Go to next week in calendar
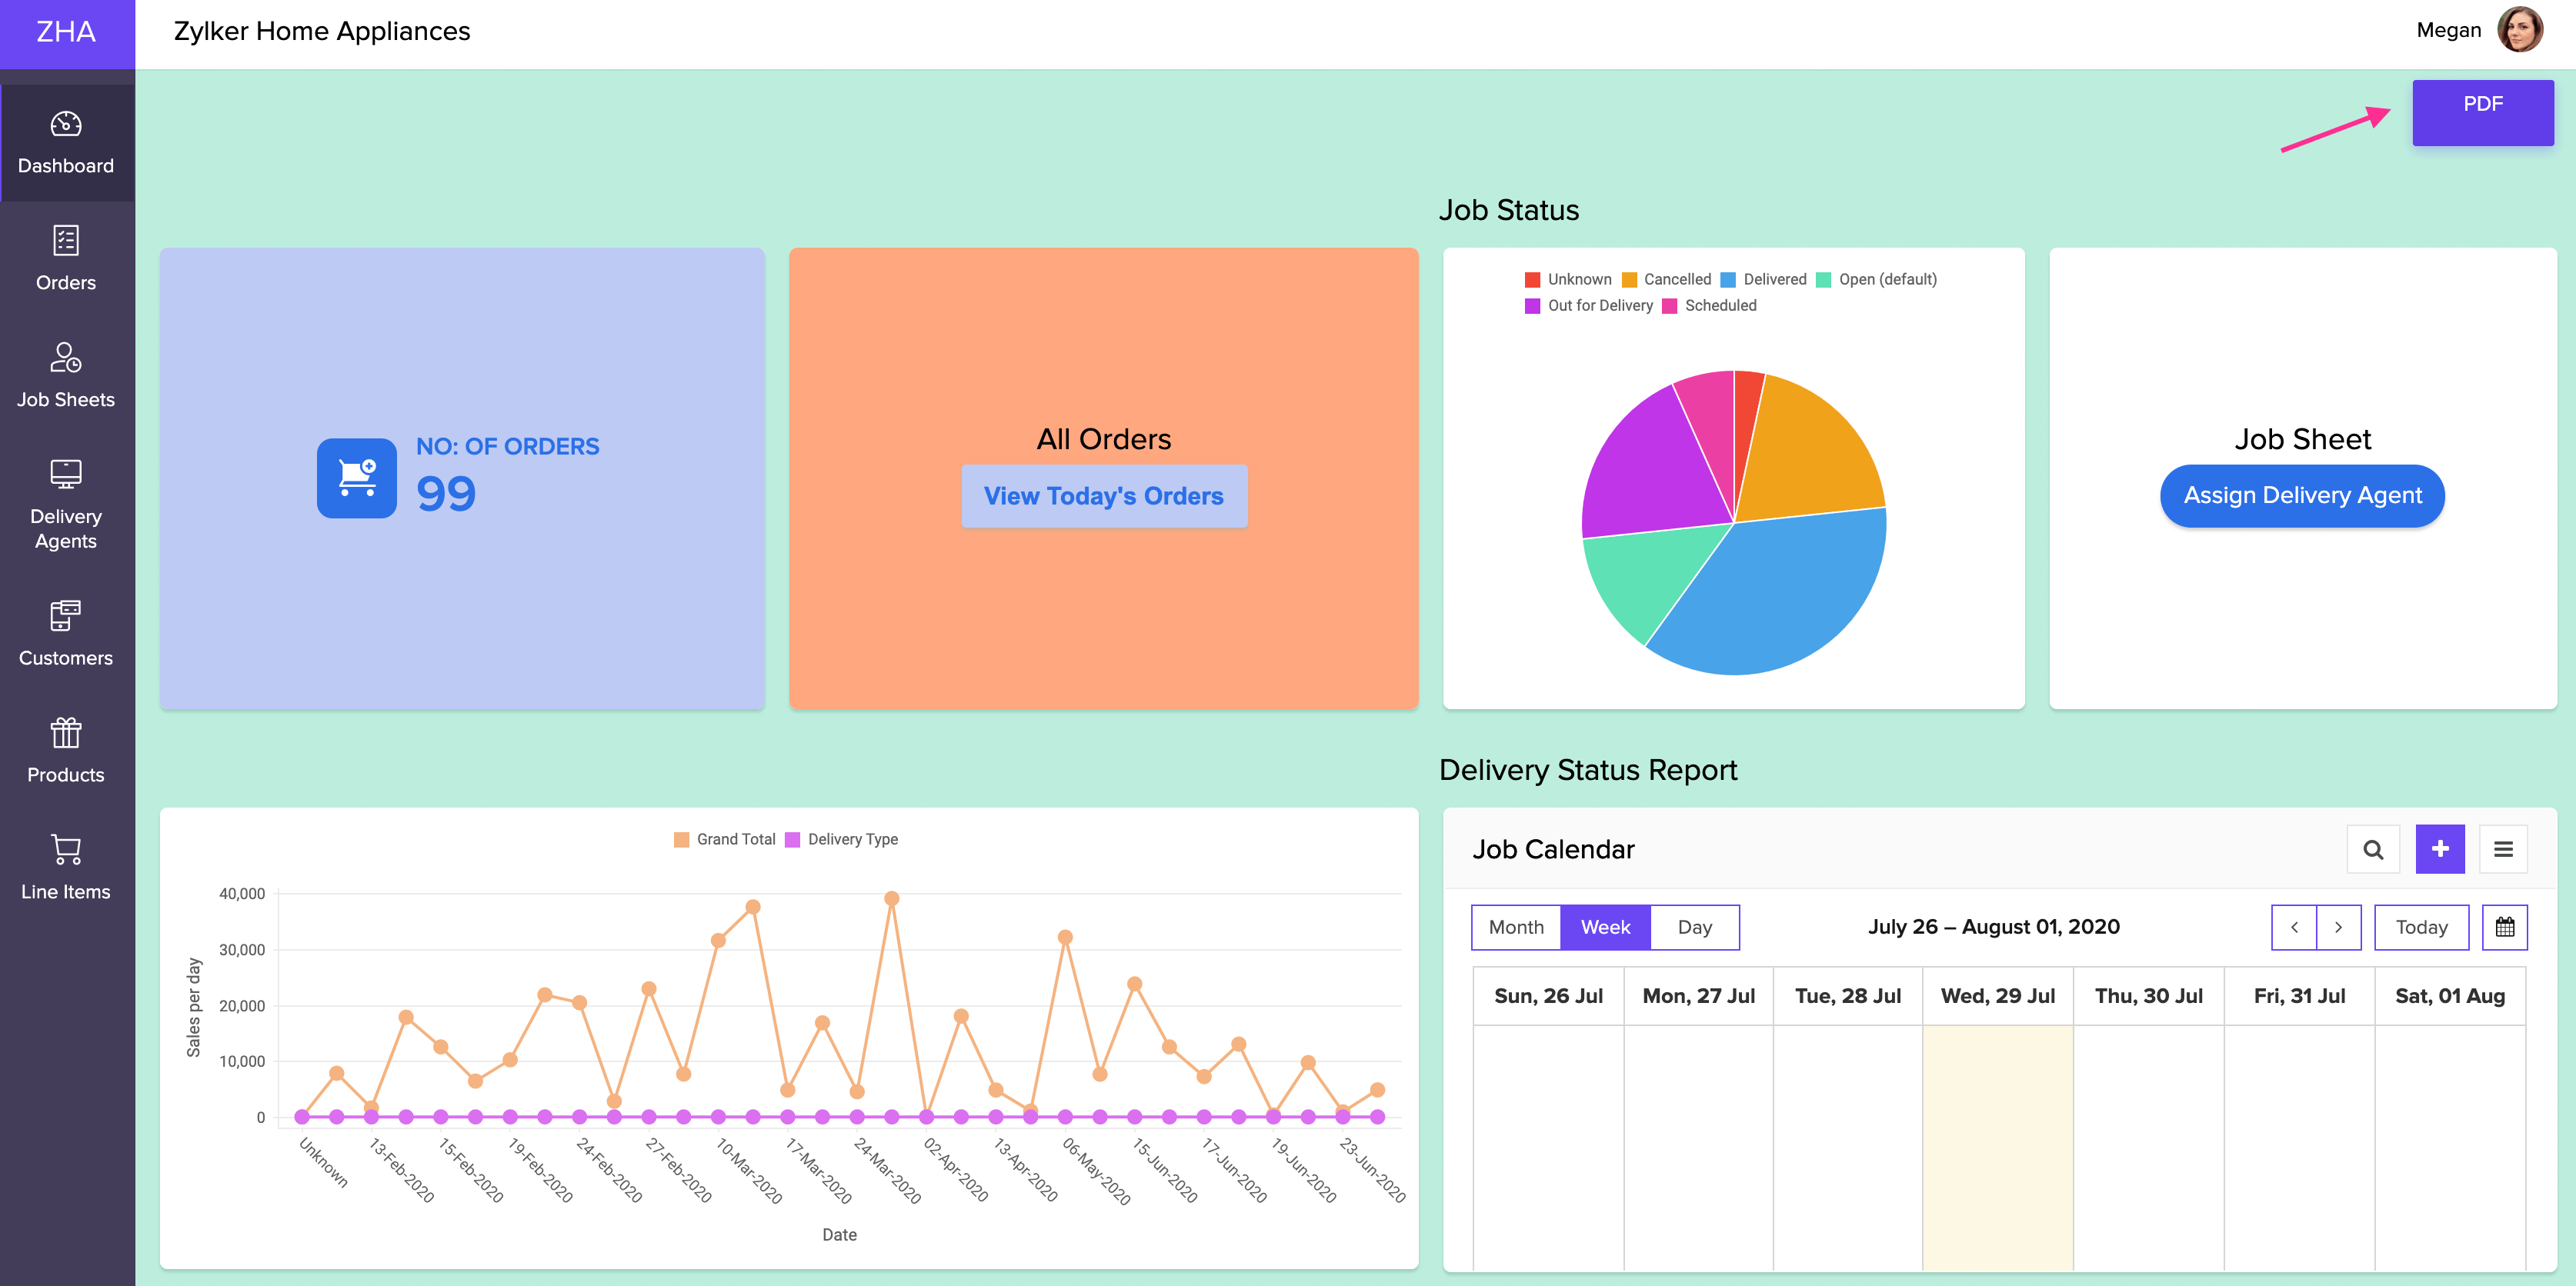 [2338, 927]
